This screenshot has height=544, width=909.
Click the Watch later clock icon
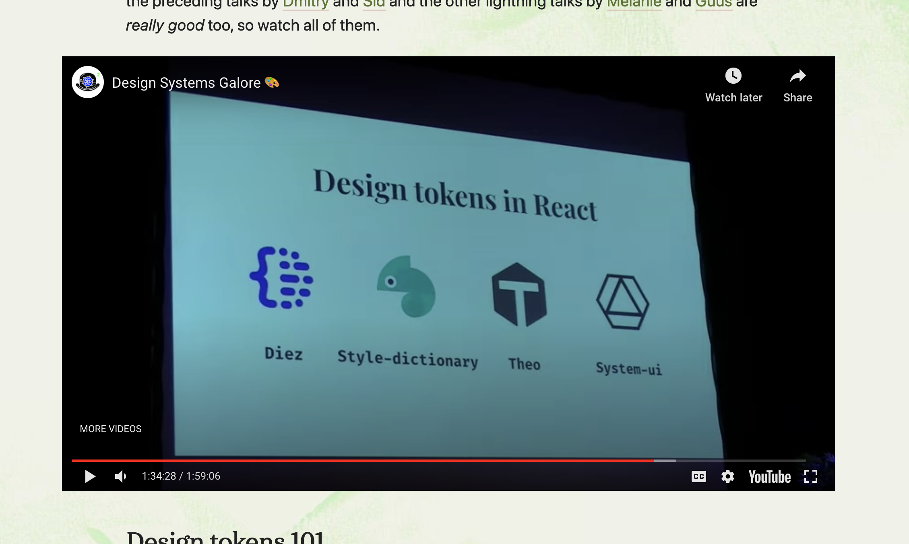[733, 76]
